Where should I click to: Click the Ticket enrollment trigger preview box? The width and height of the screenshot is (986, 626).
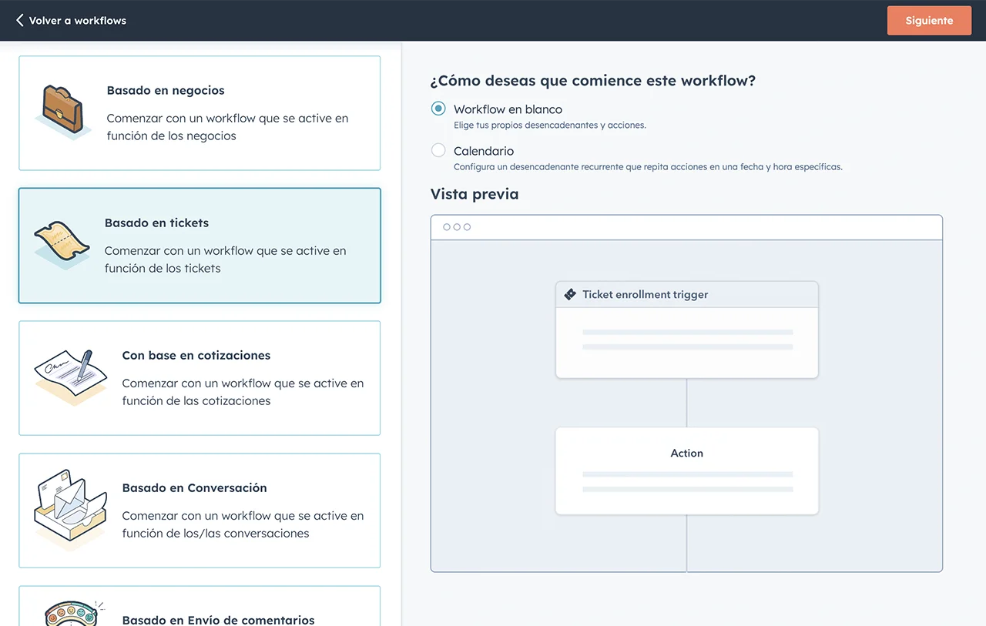687,330
